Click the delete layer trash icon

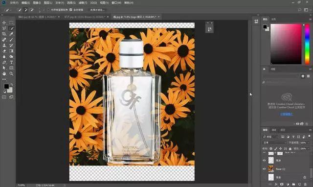tap(305, 184)
